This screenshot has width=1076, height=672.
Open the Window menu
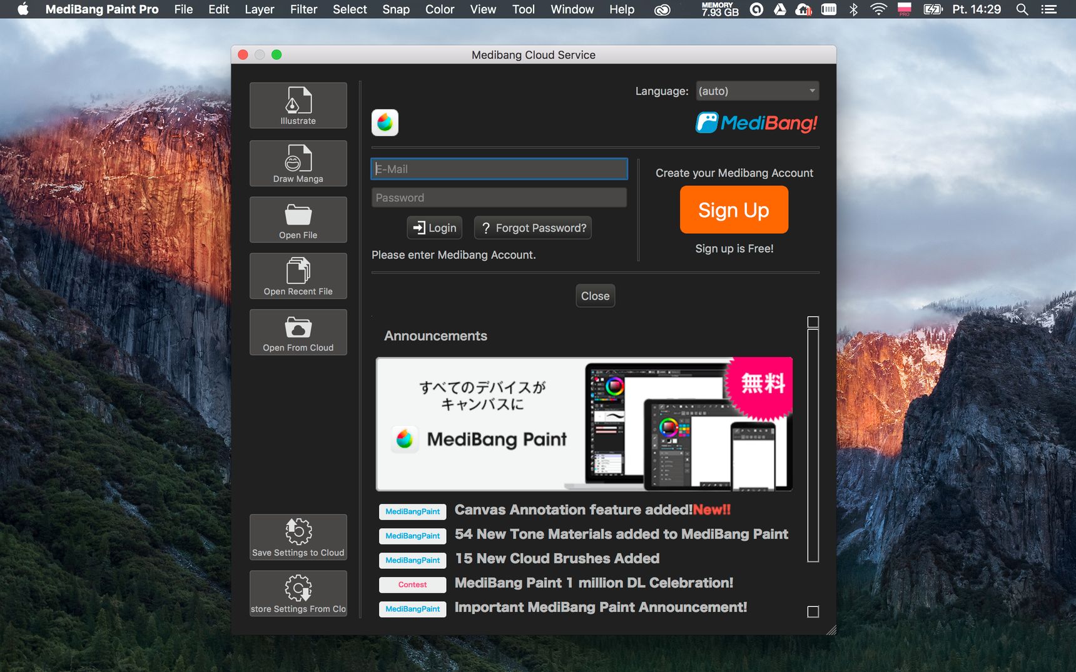click(x=572, y=9)
